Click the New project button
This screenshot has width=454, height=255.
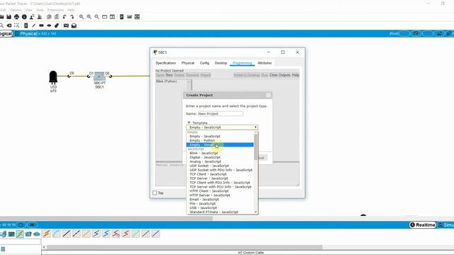(x=170, y=75)
